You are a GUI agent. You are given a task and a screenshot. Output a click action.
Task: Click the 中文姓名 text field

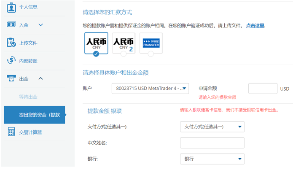click(212, 143)
